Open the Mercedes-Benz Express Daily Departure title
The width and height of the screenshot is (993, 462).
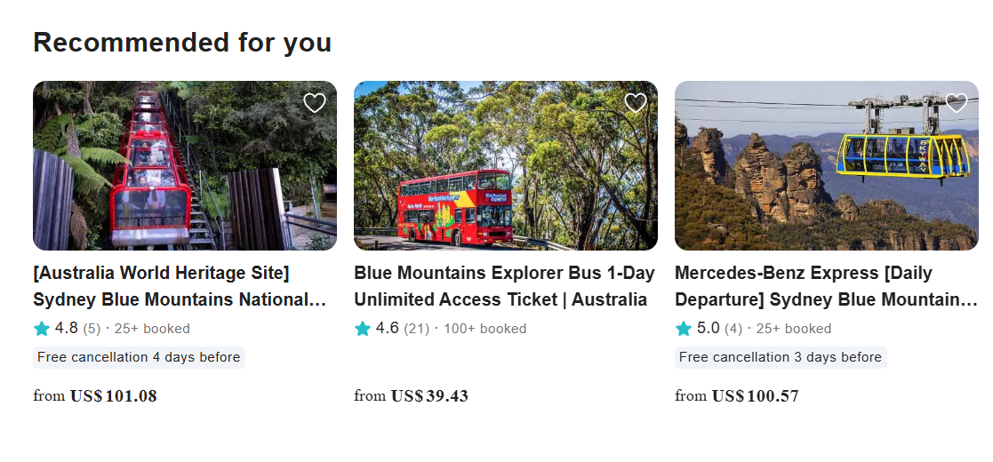[826, 286]
